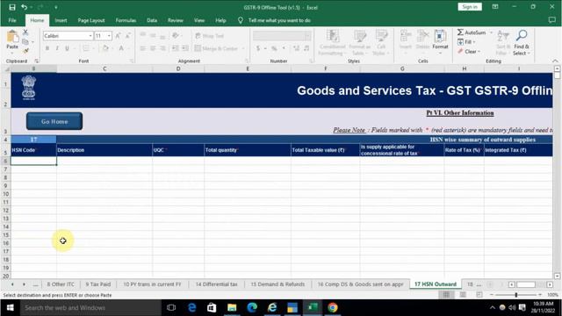Click the zoom slider handle
Screen dimensions: 562x316
point(516,295)
